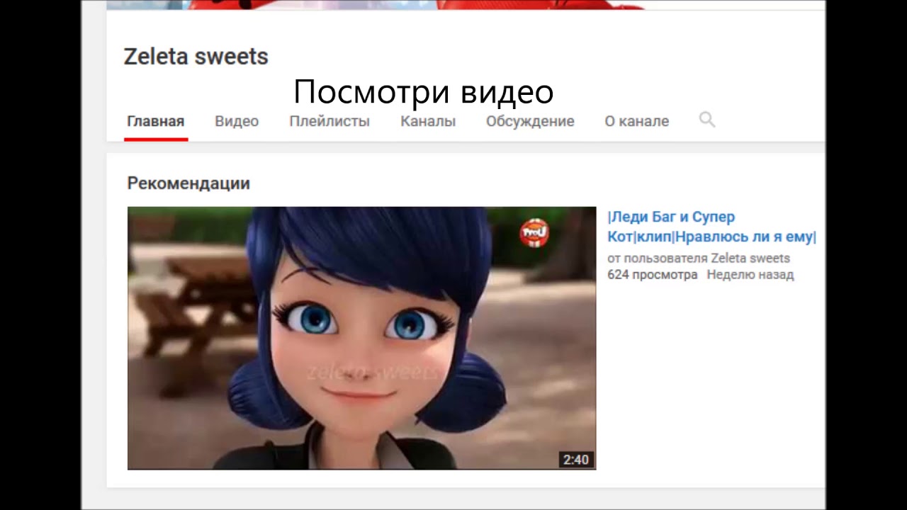Click the featured video thumbnail with Marinette
The width and height of the screenshot is (907, 510).
[361, 338]
